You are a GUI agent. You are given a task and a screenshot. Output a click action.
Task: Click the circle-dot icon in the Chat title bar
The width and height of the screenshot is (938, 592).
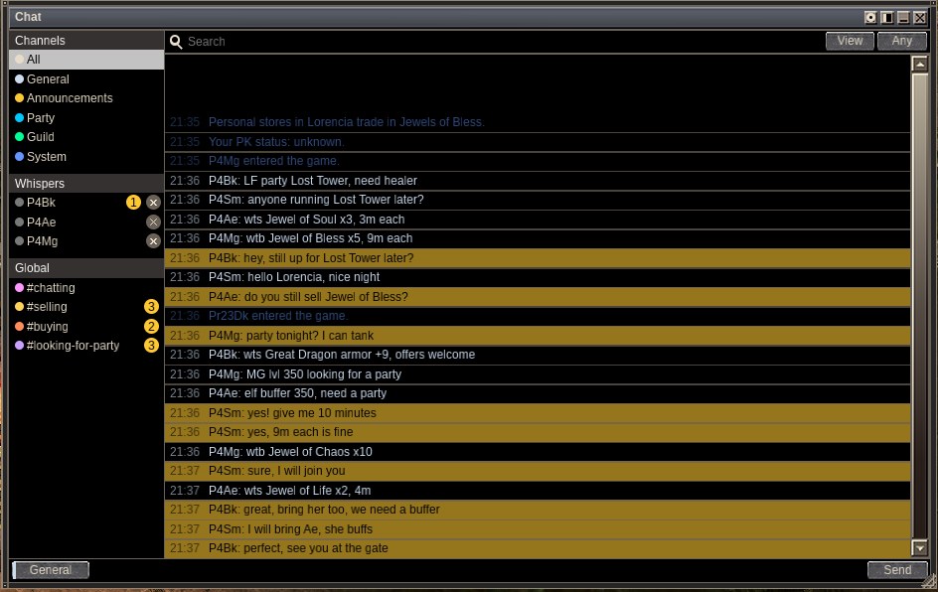tap(870, 17)
